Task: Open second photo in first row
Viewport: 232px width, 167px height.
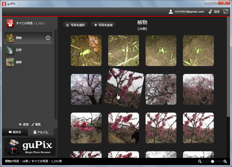Action: tap(124, 51)
